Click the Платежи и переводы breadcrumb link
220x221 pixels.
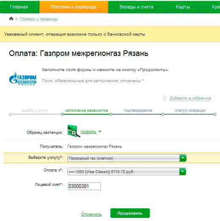tap(39, 19)
